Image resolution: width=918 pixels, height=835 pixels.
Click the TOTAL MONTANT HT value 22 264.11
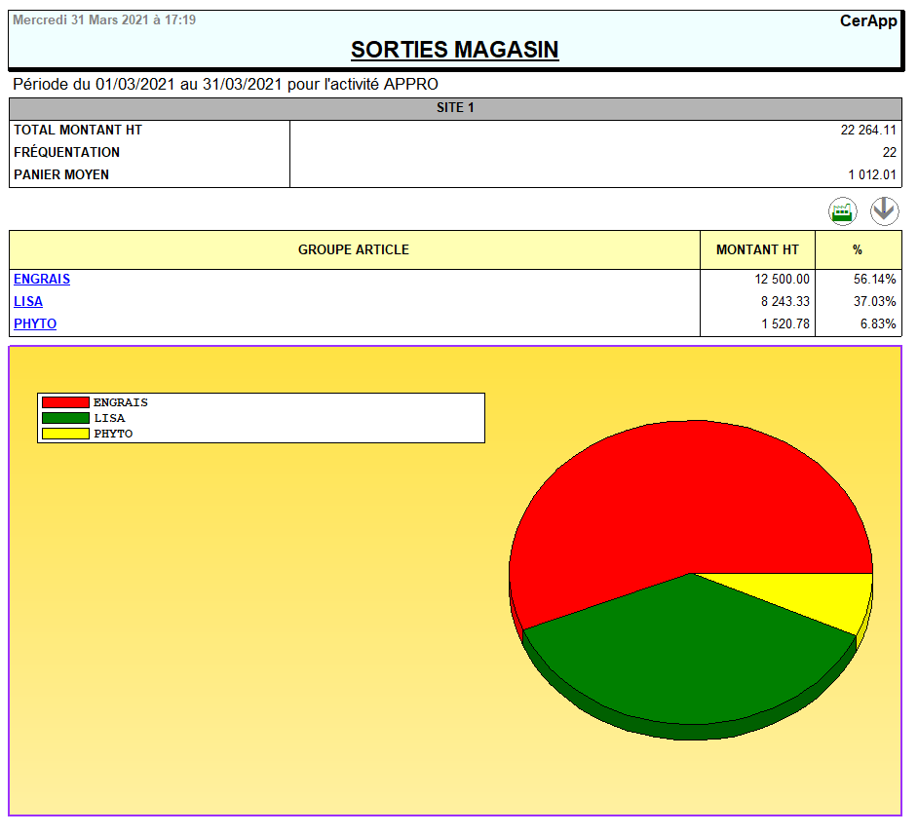coord(868,131)
